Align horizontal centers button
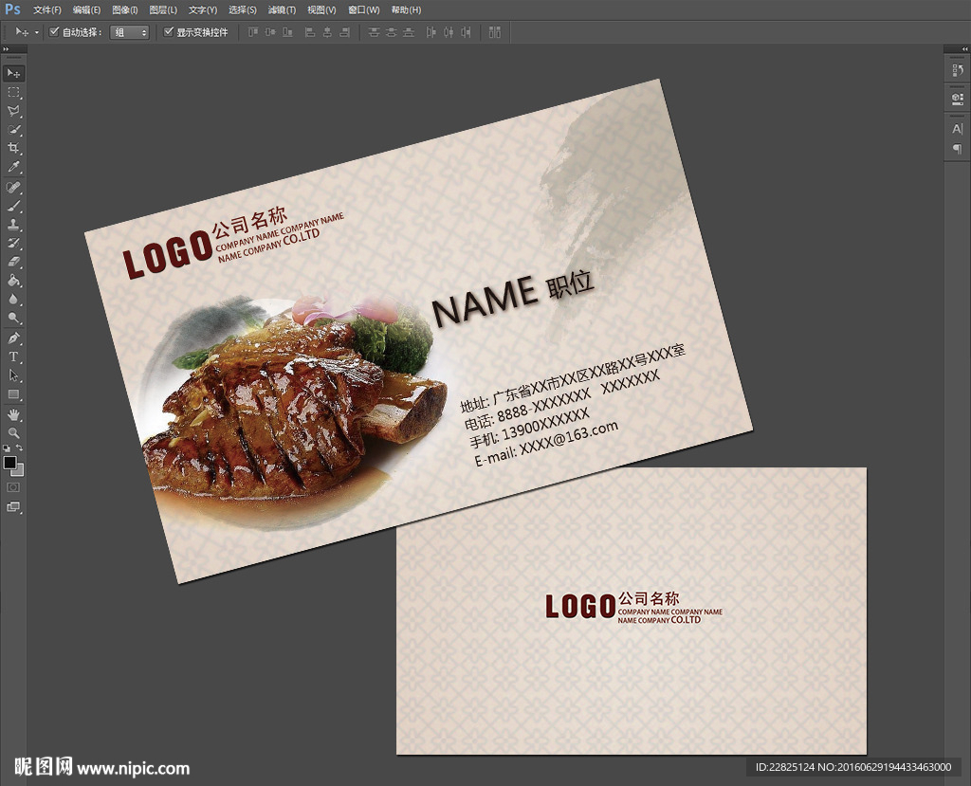 tap(327, 32)
